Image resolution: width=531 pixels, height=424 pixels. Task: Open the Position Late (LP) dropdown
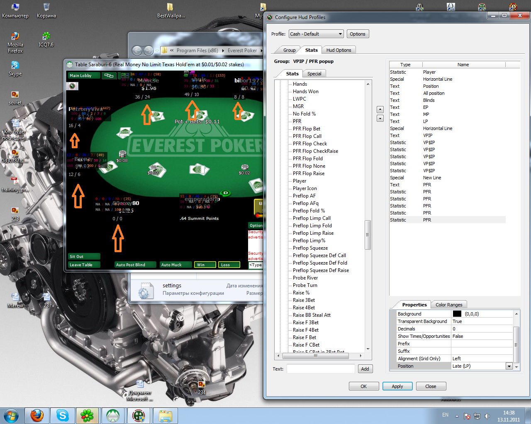[x=509, y=366]
